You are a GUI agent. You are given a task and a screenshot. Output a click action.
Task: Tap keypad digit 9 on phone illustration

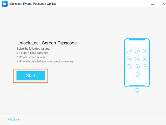point(145,67)
